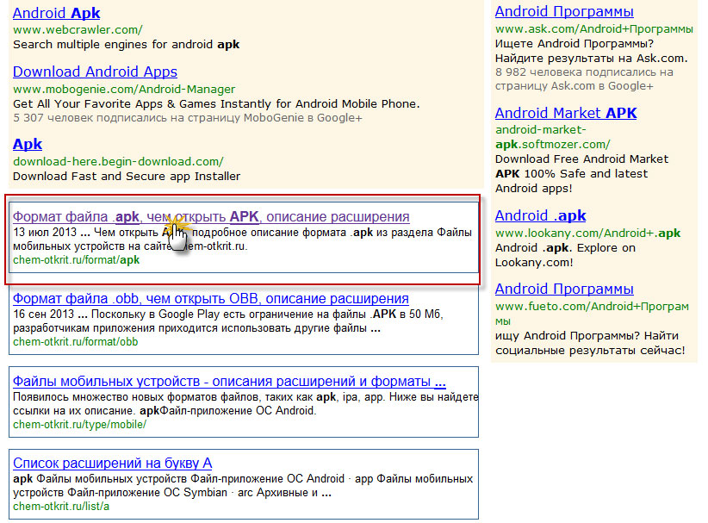Click the www.webcrawler.com green URL

tap(78, 29)
